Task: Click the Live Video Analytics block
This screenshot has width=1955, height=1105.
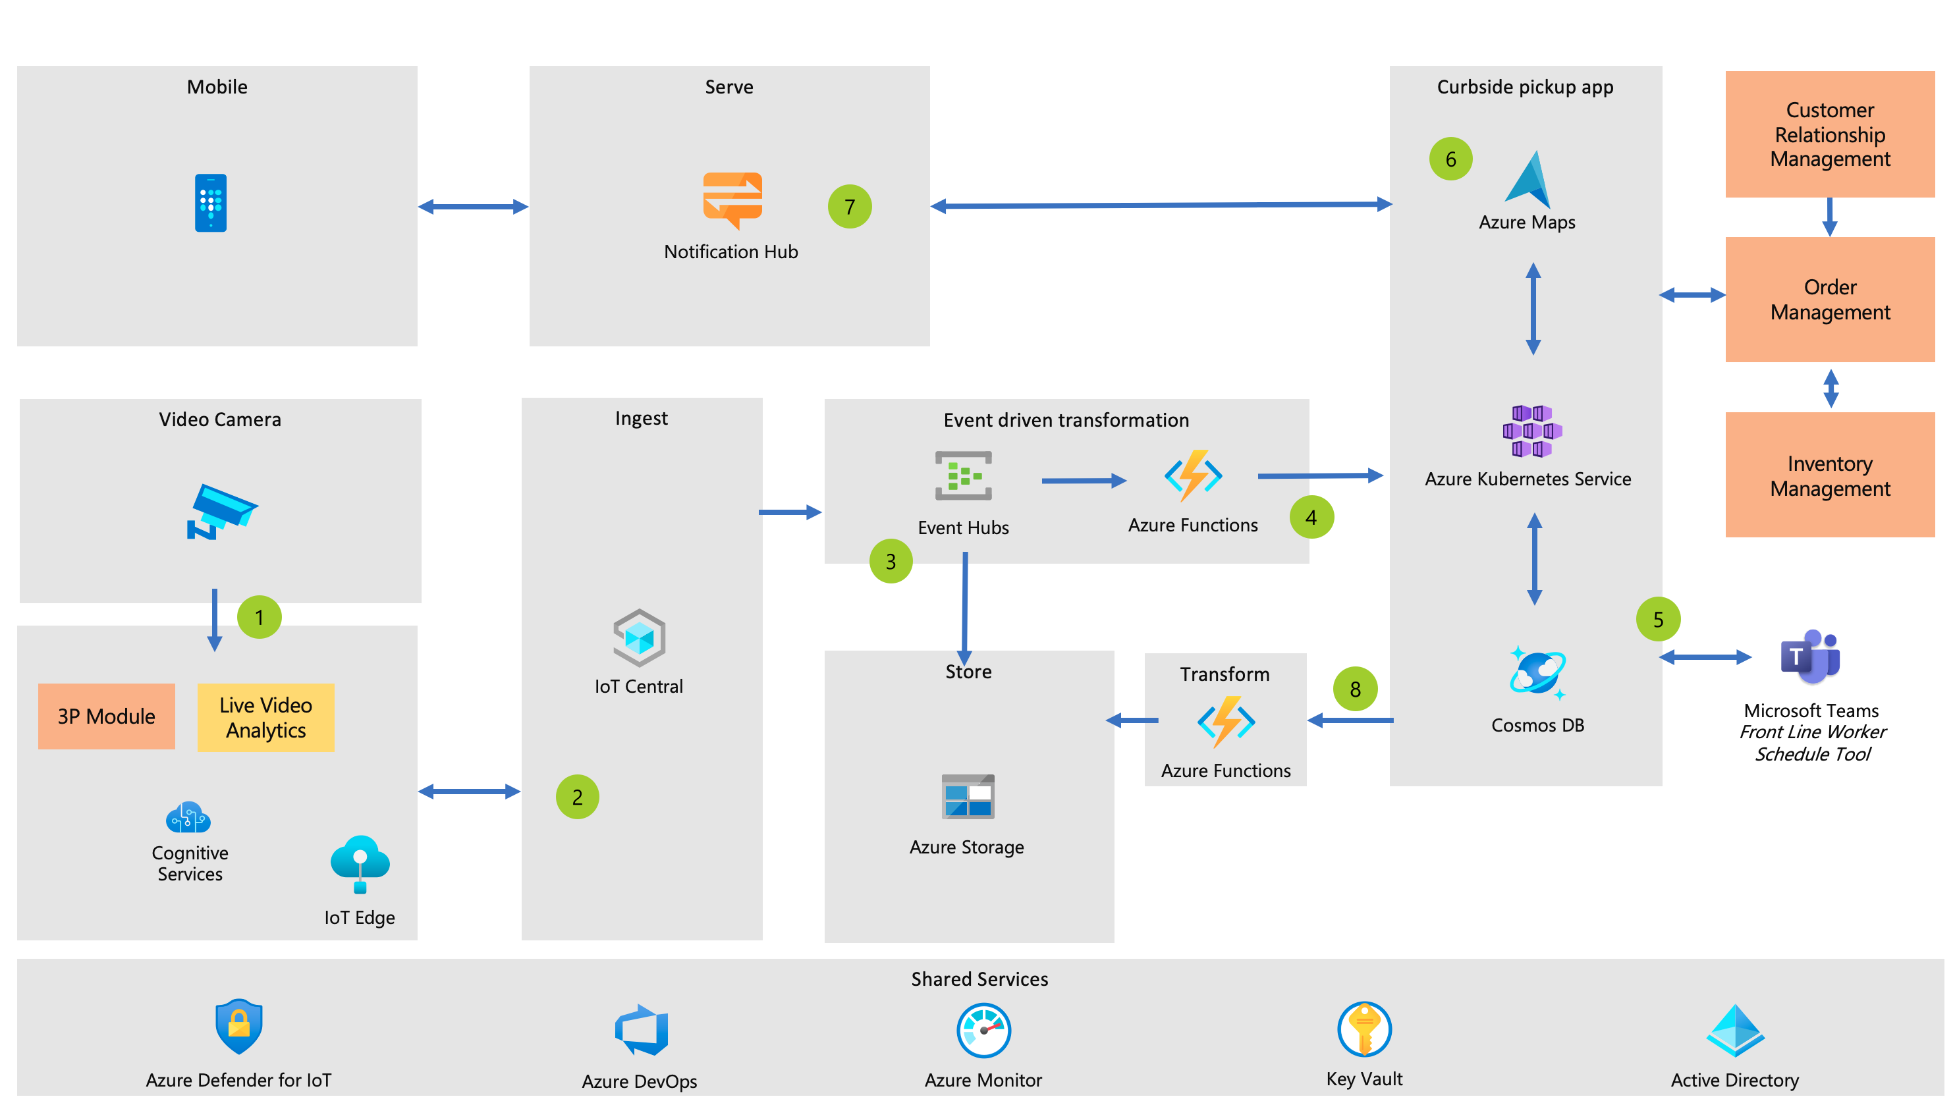Action: (265, 717)
